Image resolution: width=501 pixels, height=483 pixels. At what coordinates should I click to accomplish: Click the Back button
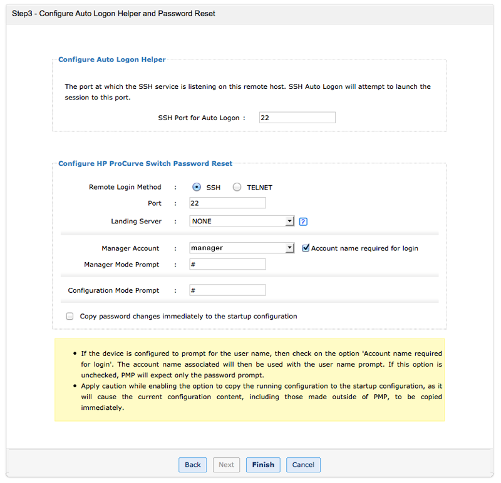[x=192, y=465]
